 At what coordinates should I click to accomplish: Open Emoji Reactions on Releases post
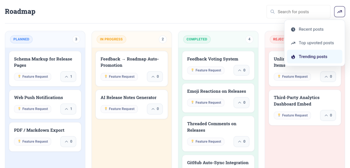coord(216,91)
